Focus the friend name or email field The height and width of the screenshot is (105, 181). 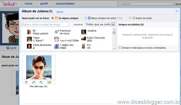point(45,24)
